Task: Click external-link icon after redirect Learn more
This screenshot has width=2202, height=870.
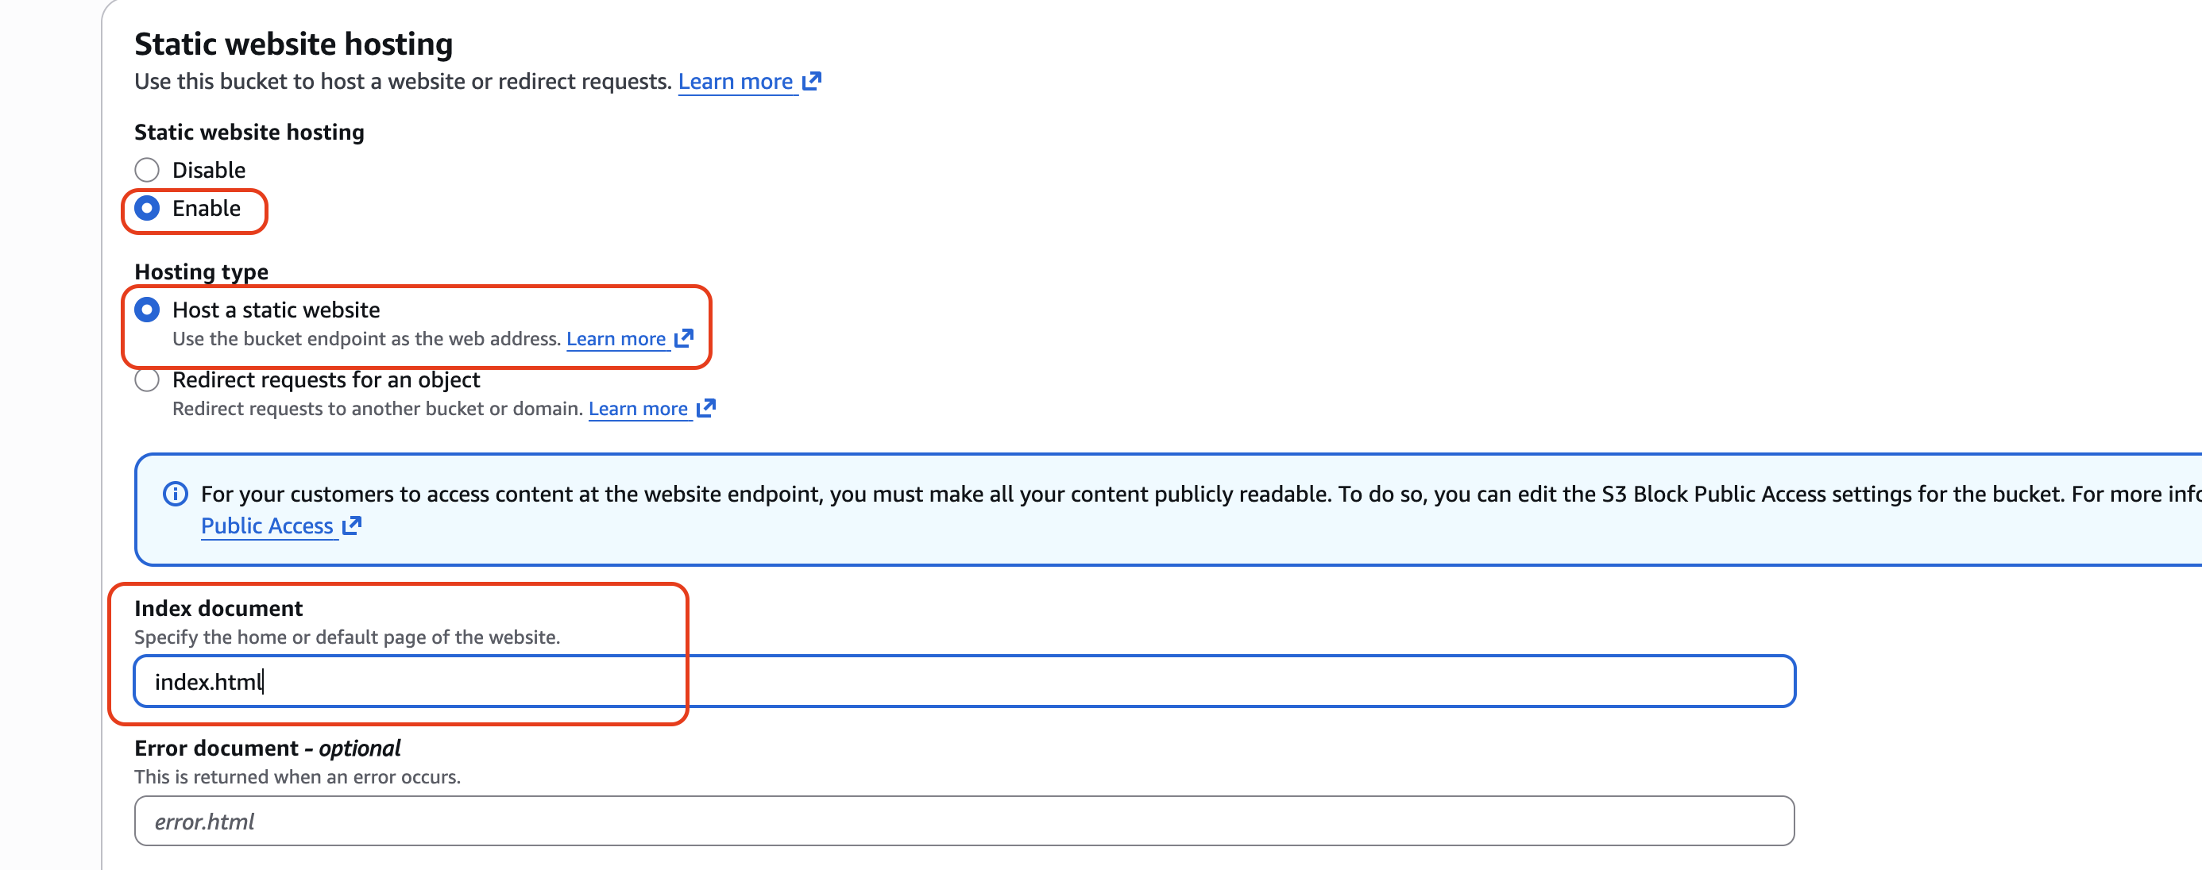Action: tap(705, 408)
